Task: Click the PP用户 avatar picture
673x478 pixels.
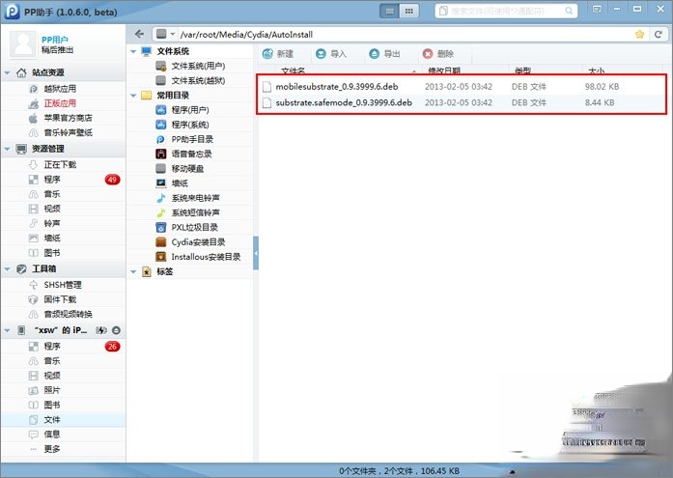Action: tap(23, 44)
